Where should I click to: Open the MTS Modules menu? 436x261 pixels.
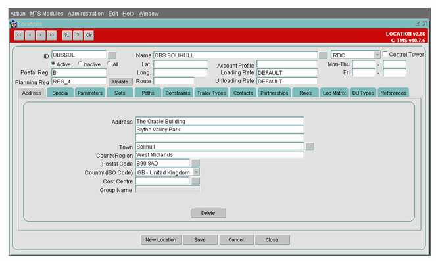pyautogui.click(x=47, y=14)
